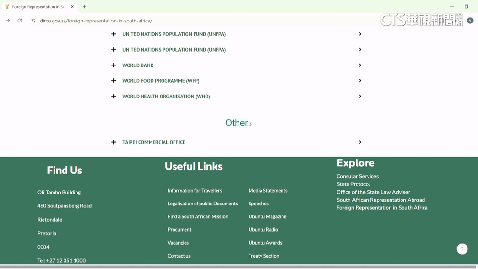Expand Taipei Commercial Office chevron arrow

(360, 142)
